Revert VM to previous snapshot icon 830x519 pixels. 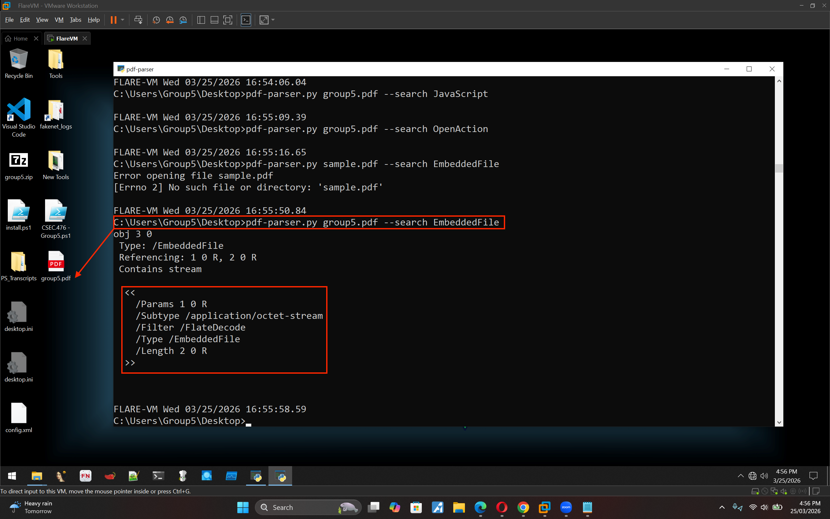(170, 20)
